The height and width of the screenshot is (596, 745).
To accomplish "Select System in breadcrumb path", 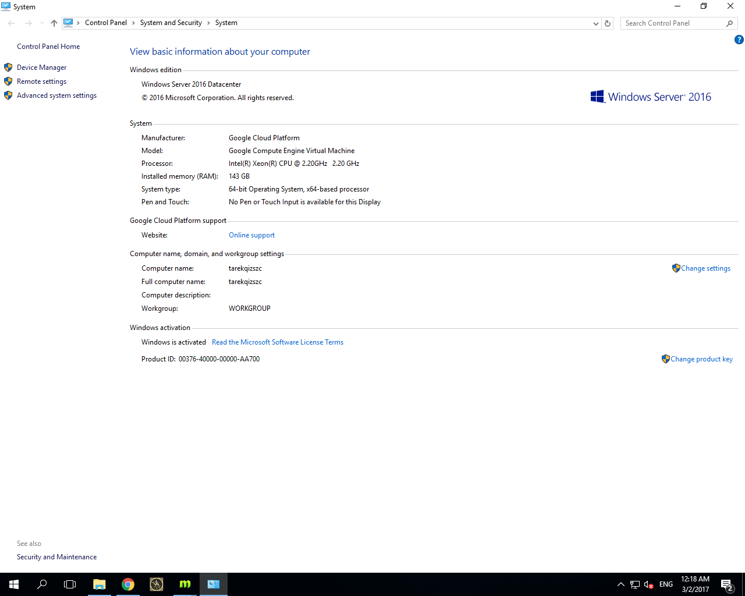I will (x=226, y=23).
